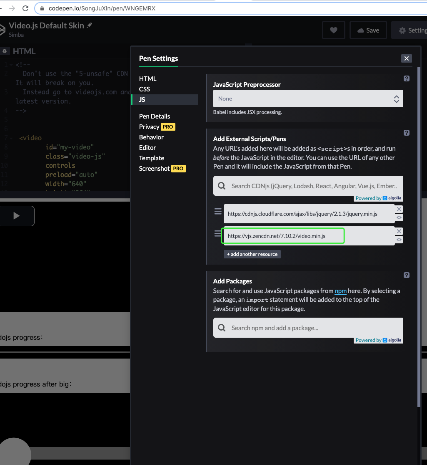
Task: Close the Pen Settings dialog
Action: pyautogui.click(x=406, y=58)
